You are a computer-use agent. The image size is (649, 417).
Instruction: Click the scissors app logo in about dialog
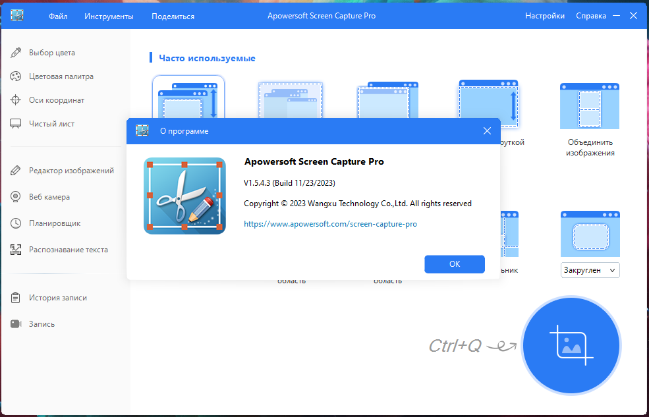point(184,196)
